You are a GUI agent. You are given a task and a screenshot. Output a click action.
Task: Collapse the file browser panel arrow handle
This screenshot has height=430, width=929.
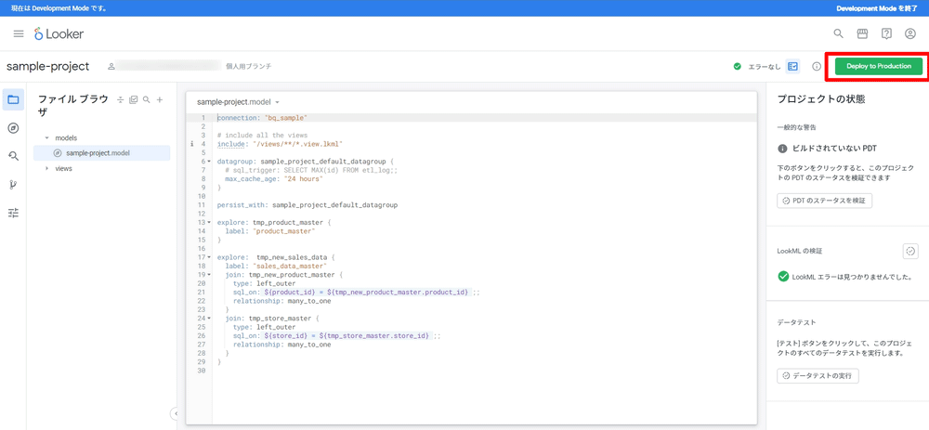tap(175, 413)
